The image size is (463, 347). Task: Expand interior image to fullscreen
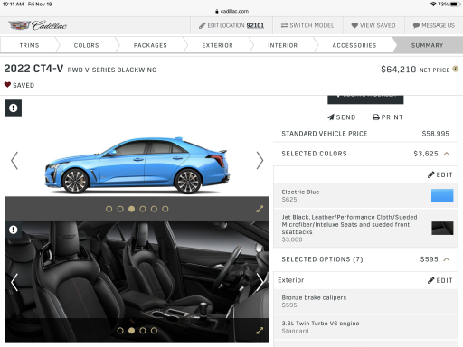click(x=260, y=331)
